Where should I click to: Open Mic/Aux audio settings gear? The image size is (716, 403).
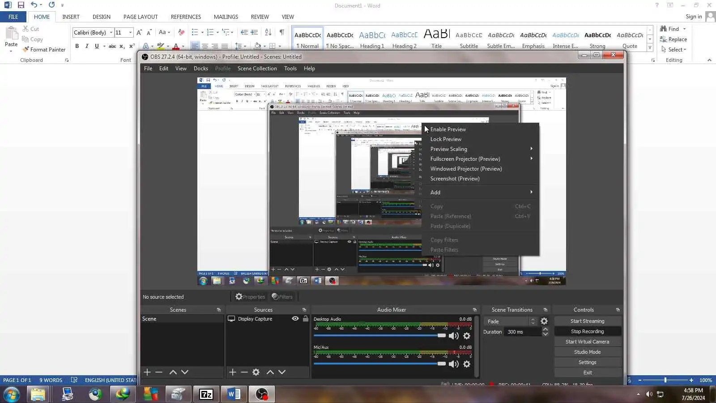tap(467, 364)
